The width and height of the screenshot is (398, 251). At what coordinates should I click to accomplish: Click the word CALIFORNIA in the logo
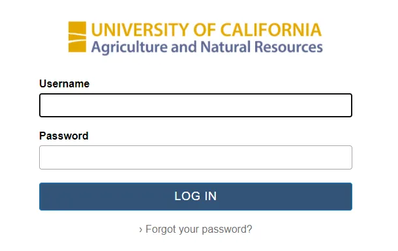coord(271,30)
